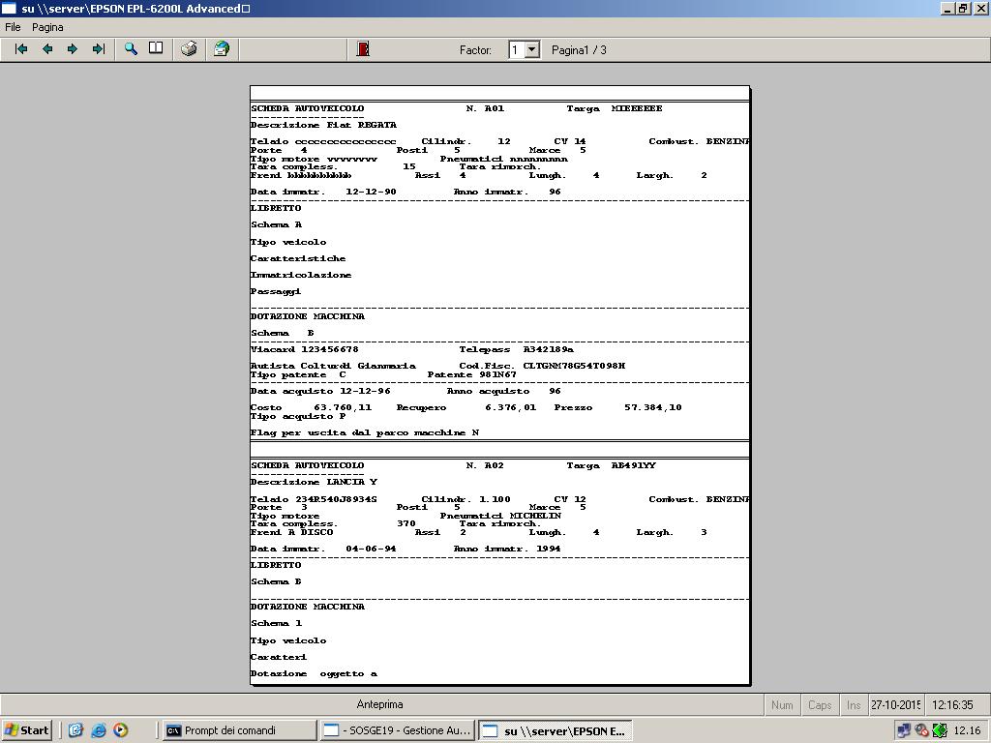Click the Recupero 6.376,01 value

[466, 407]
